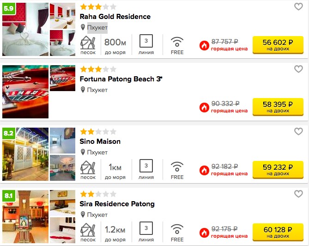Open Sino Maison main entrance photo
The height and width of the screenshot is (246, 309).
tap(25, 154)
